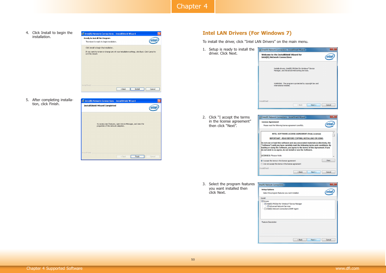The width and height of the screenshot is (386, 273).
Task: Click Next in License Agreement dialog
Action: 314,172
